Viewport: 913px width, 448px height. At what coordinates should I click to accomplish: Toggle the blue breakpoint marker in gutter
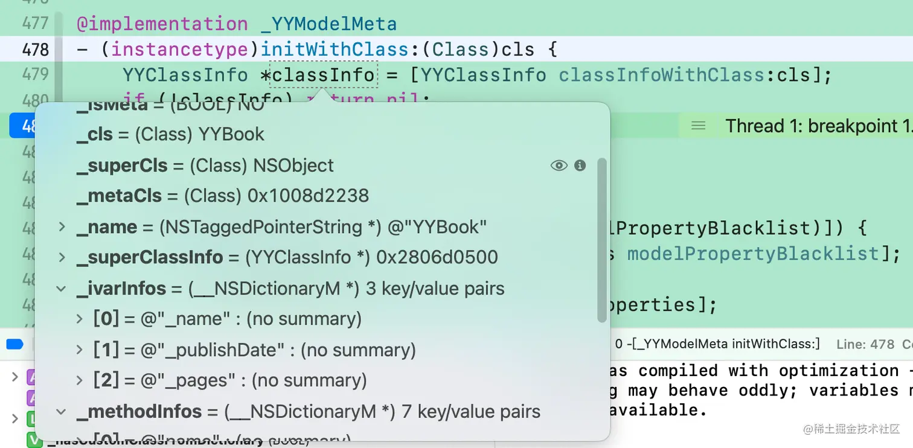[x=22, y=126]
